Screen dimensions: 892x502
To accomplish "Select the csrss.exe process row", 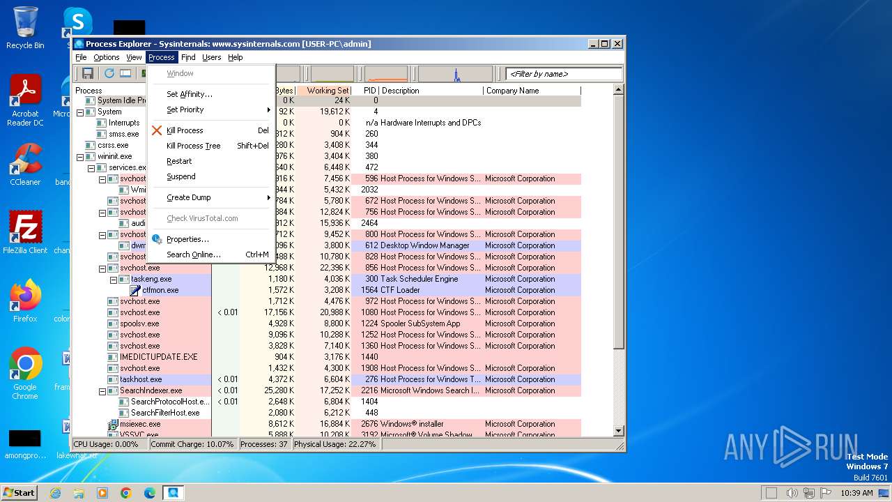I will (x=327, y=145).
